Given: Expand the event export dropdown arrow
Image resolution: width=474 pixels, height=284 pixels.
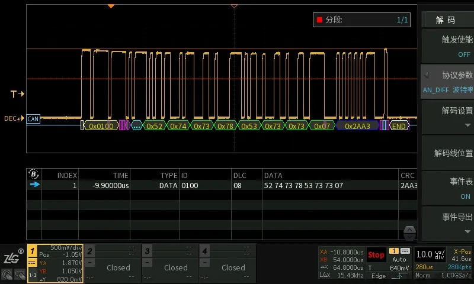Looking at the screenshot, I should 467,231.
